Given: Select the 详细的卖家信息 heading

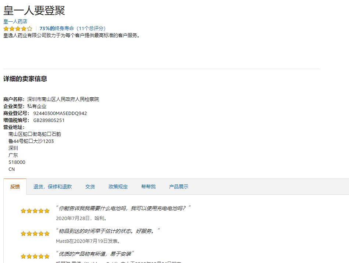Looking at the screenshot, I should click(x=25, y=79).
